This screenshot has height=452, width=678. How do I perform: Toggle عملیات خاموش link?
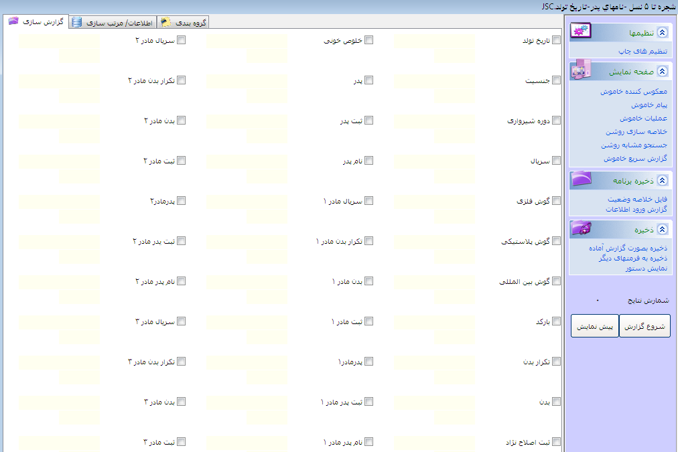(x=643, y=119)
